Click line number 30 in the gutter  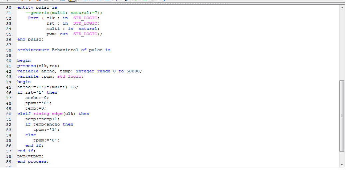point(9,8)
